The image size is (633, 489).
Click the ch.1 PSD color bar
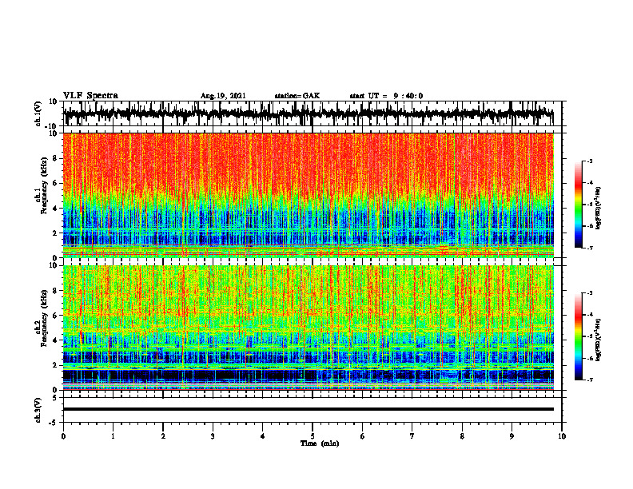coord(579,205)
